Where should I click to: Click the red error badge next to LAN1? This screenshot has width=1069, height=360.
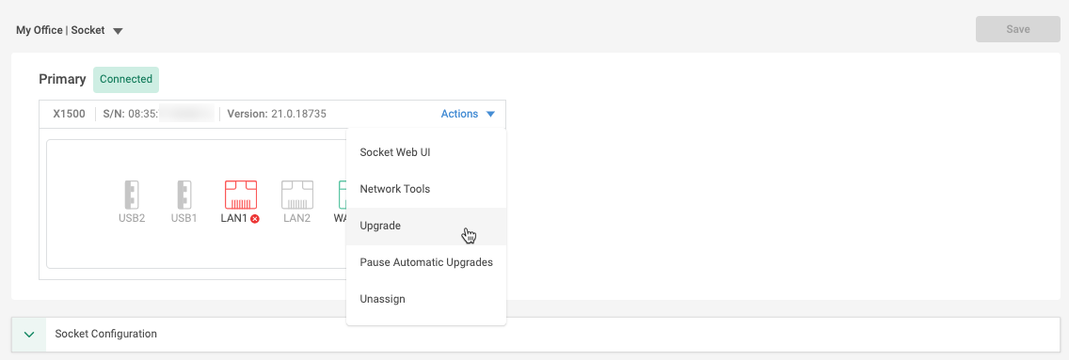point(255,219)
